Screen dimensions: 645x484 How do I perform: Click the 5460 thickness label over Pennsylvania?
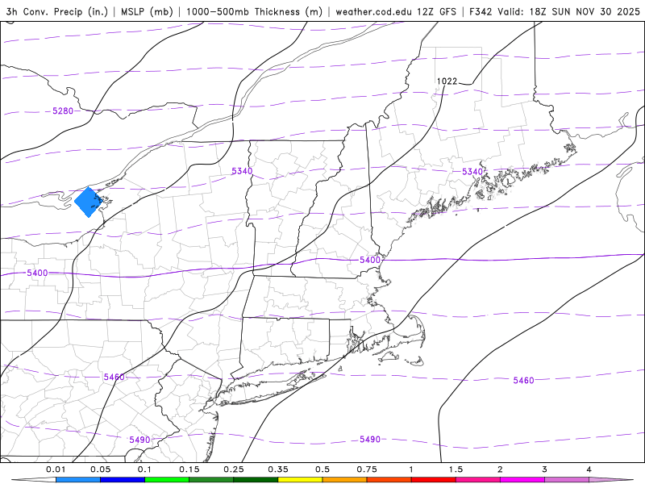pos(114,377)
